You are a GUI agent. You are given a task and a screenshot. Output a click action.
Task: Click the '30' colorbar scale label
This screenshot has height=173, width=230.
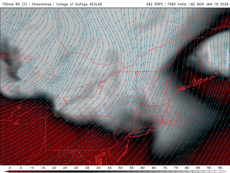coord(76,168)
